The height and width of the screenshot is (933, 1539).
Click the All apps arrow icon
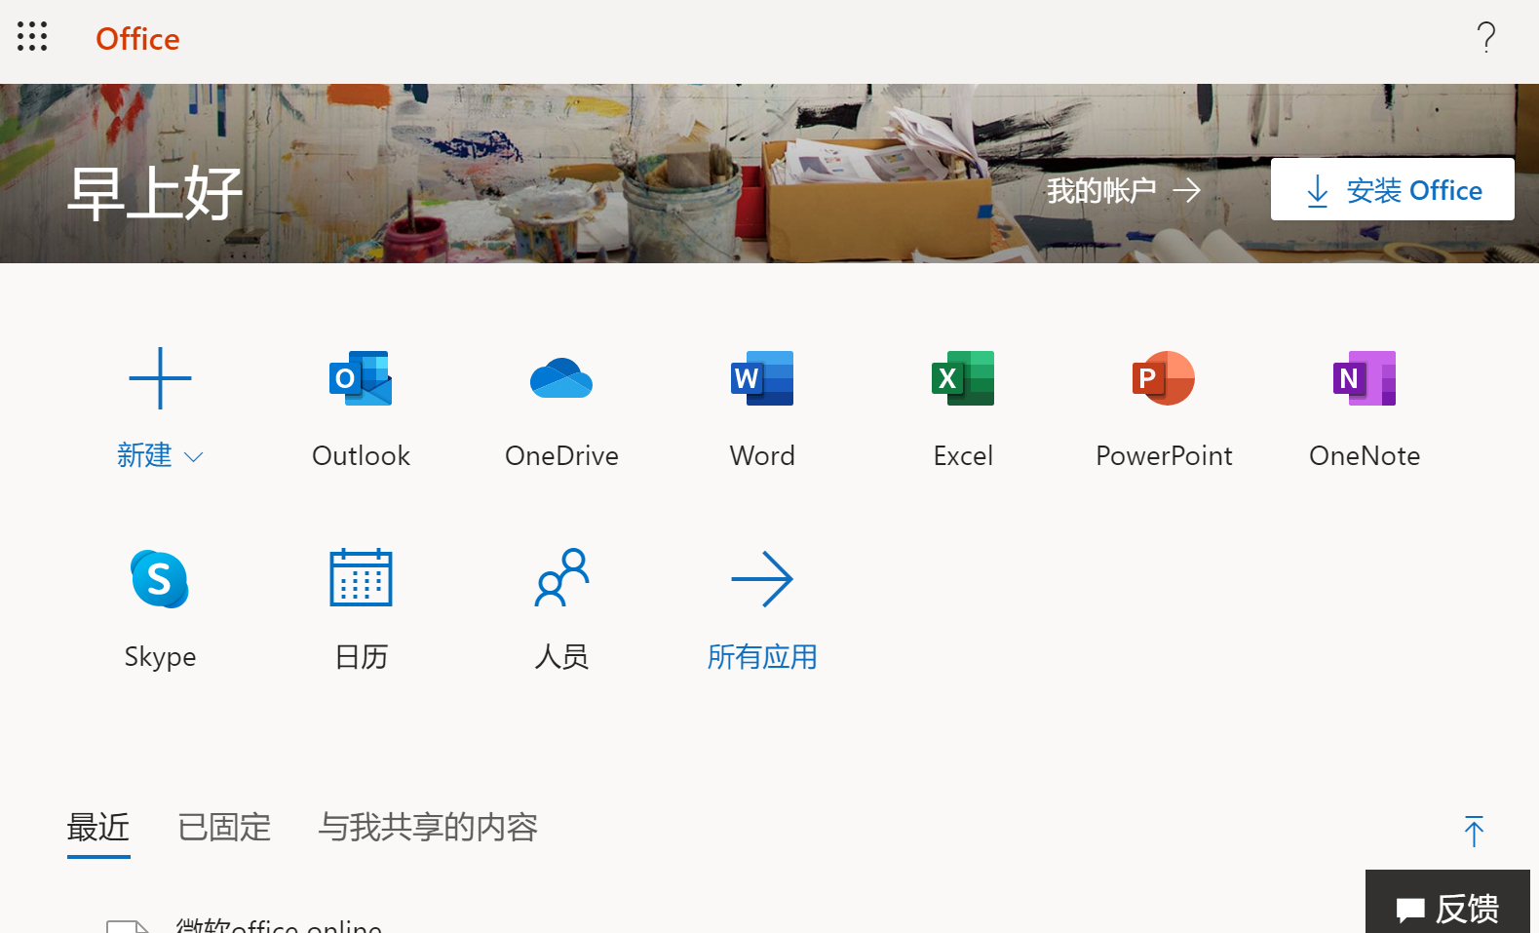(x=762, y=579)
